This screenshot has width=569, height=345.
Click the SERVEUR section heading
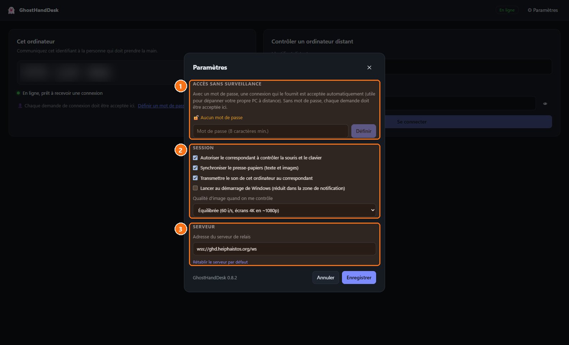[204, 227]
